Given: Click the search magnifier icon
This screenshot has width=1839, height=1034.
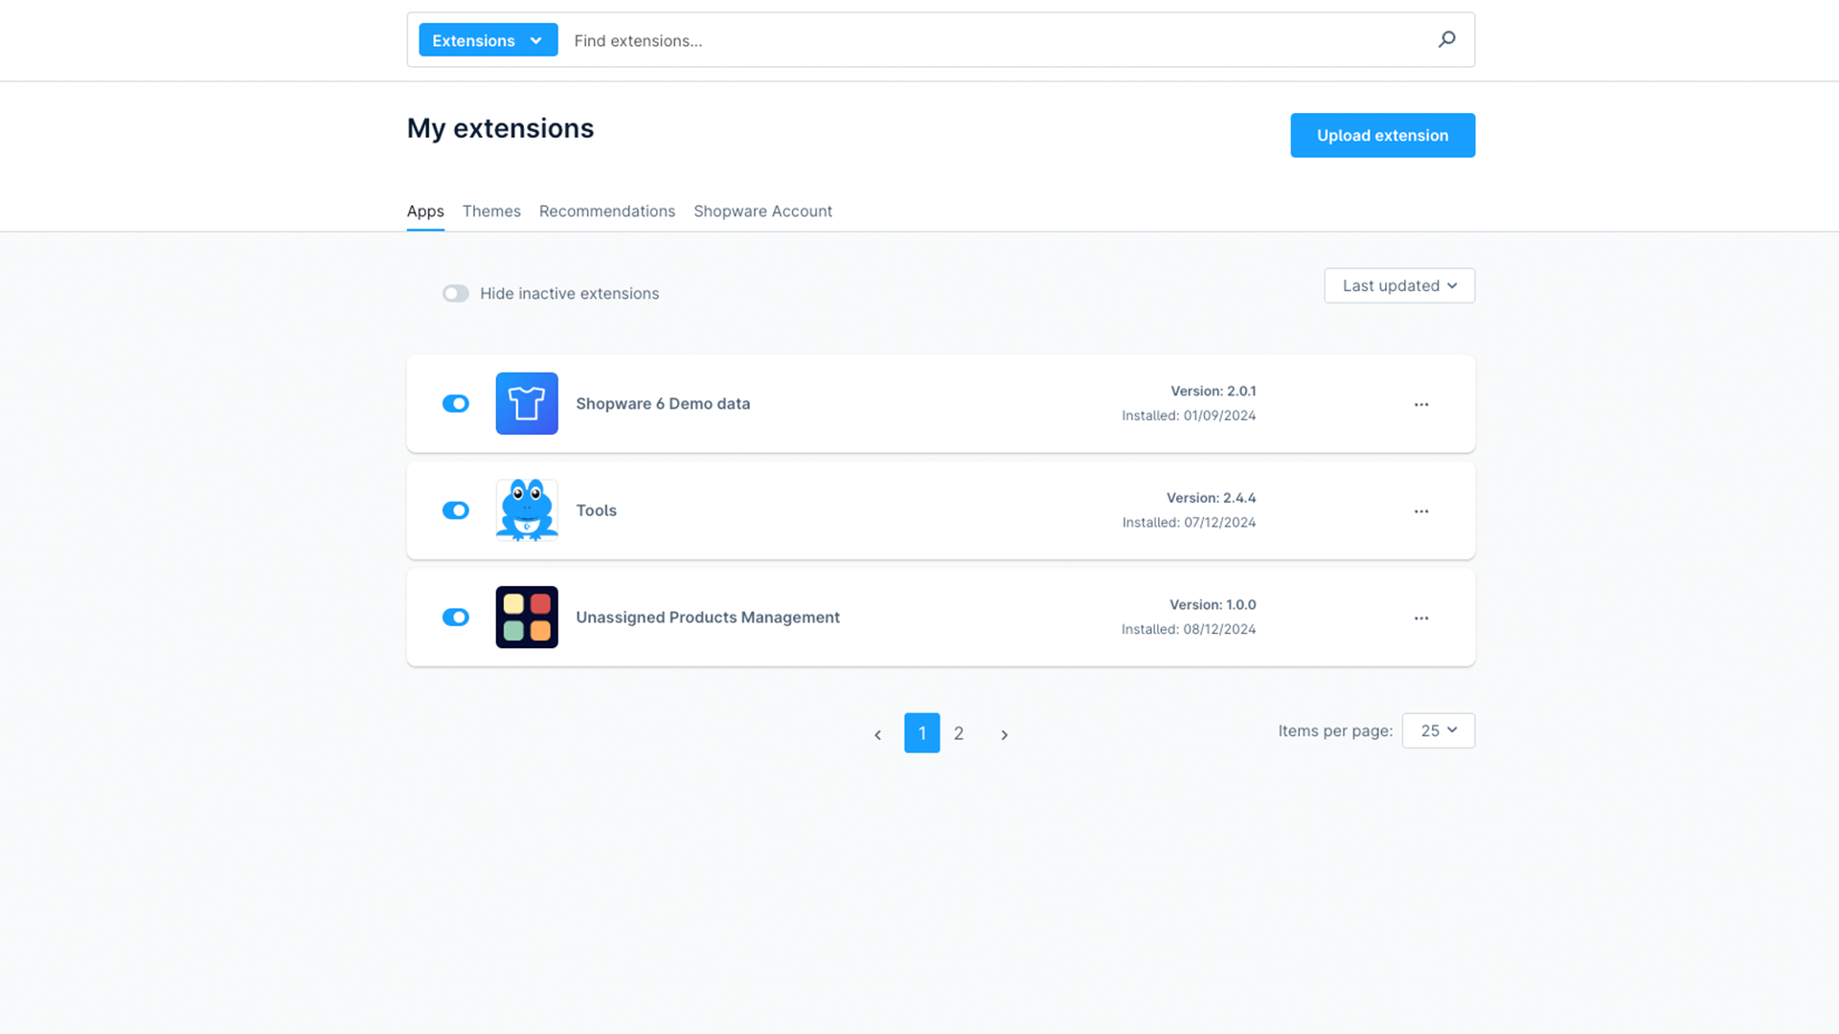Looking at the screenshot, I should click(1447, 39).
